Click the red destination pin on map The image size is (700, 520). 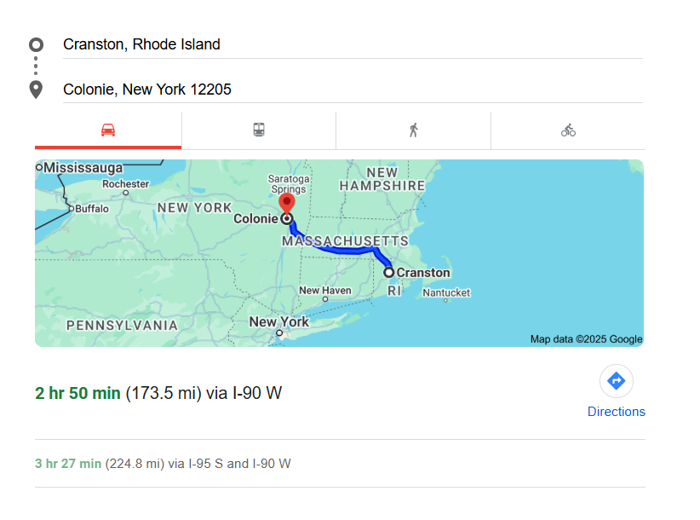point(287,203)
